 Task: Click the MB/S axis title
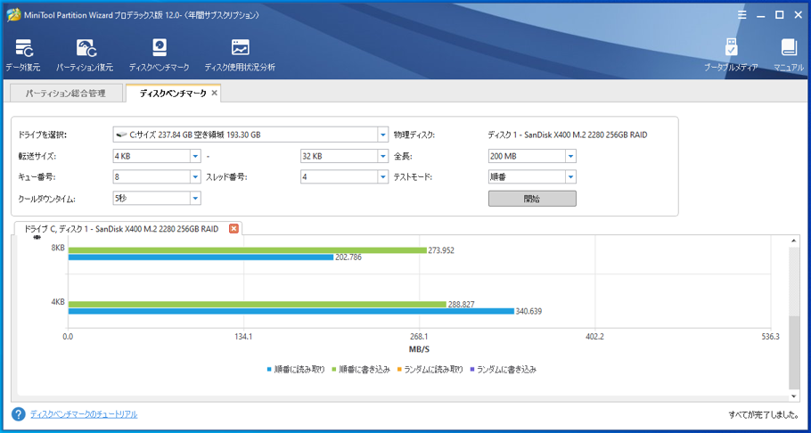[x=419, y=349]
